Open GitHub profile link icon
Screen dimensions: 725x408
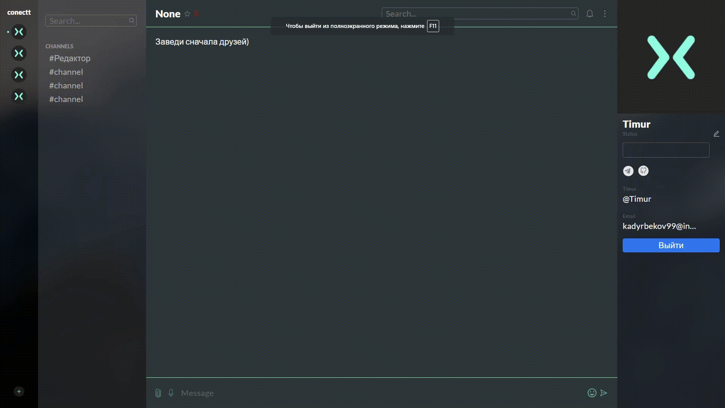click(643, 171)
